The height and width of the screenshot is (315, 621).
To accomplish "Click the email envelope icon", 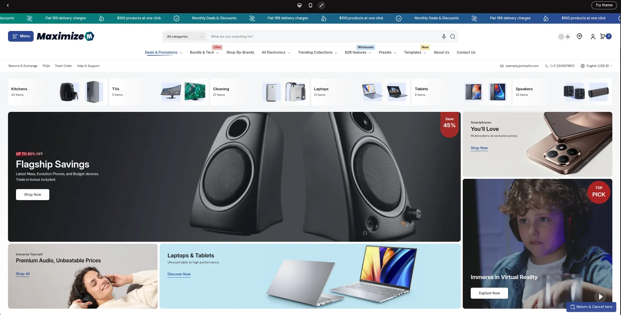I will pyautogui.click(x=502, y=66).
